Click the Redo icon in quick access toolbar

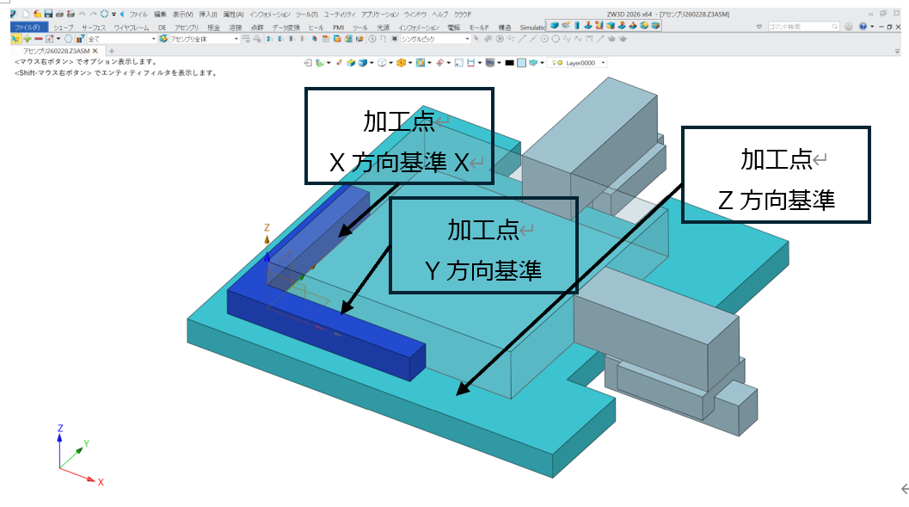tap(92, 13)
